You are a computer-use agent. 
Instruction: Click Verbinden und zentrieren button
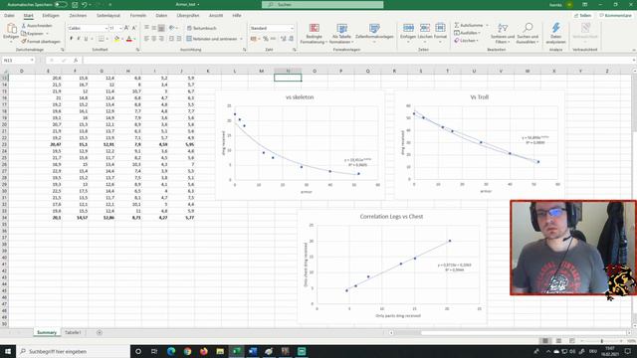[212, 39]
